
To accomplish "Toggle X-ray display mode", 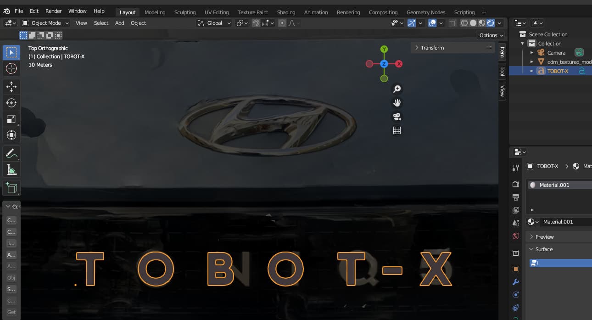I will (x=453, y=23).
